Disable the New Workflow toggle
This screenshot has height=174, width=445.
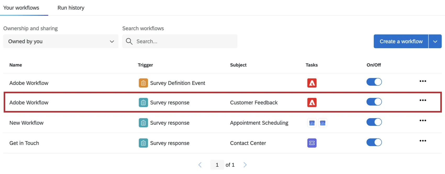click(374, 122)
